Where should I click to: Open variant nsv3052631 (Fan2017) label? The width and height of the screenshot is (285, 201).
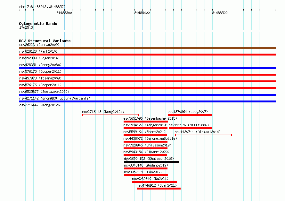[x=143, y=172]
